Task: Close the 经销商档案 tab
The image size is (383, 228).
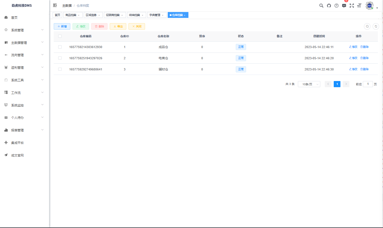Action: [x=122, y=15]
